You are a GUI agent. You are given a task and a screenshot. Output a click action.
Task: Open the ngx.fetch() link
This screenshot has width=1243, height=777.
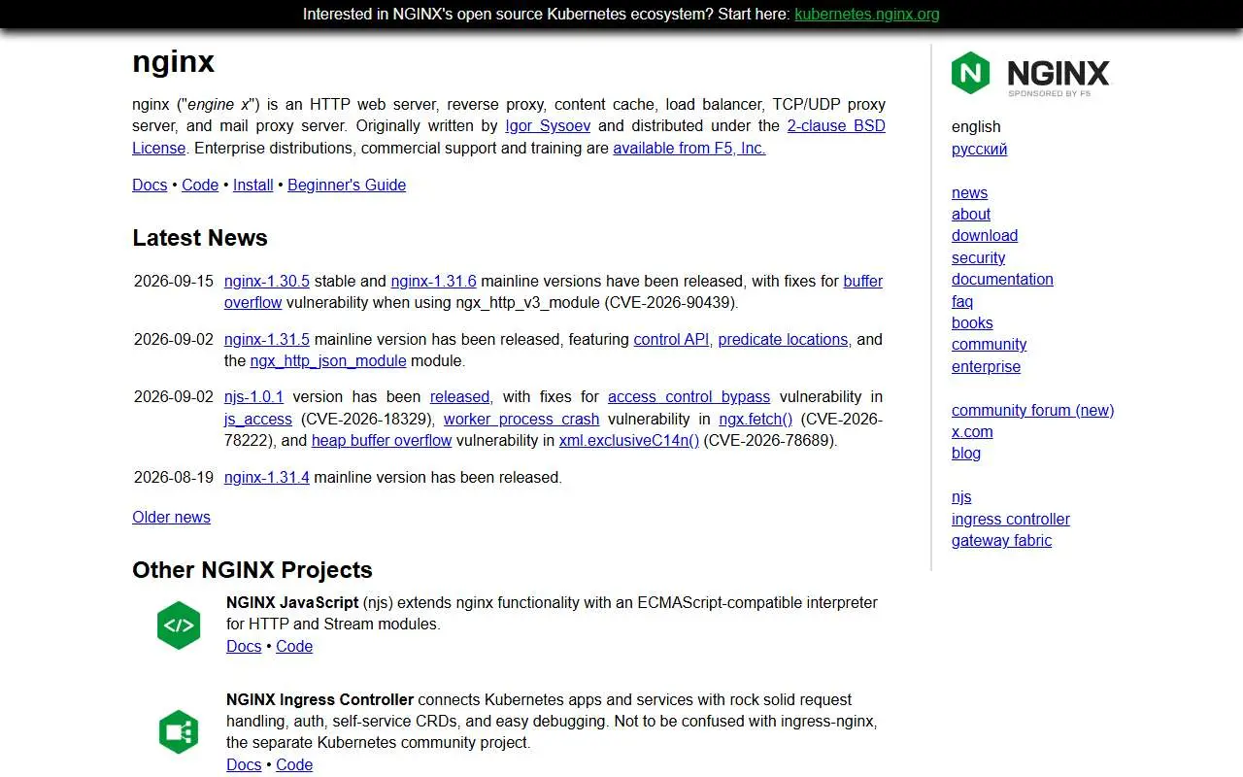(x=756, y=420)
